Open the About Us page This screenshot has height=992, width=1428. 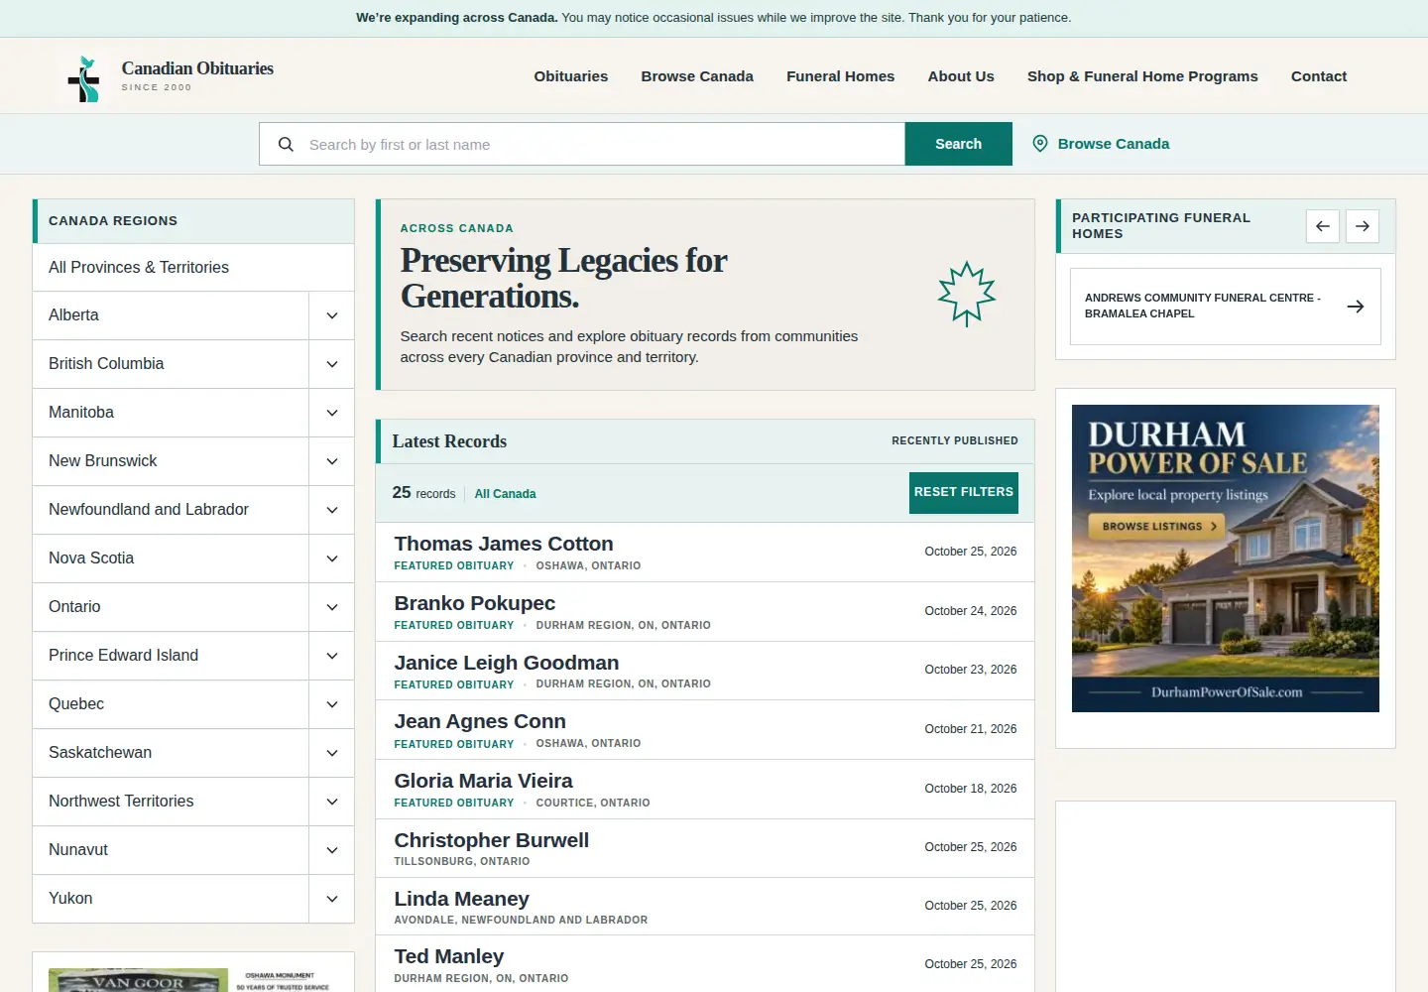961,76
